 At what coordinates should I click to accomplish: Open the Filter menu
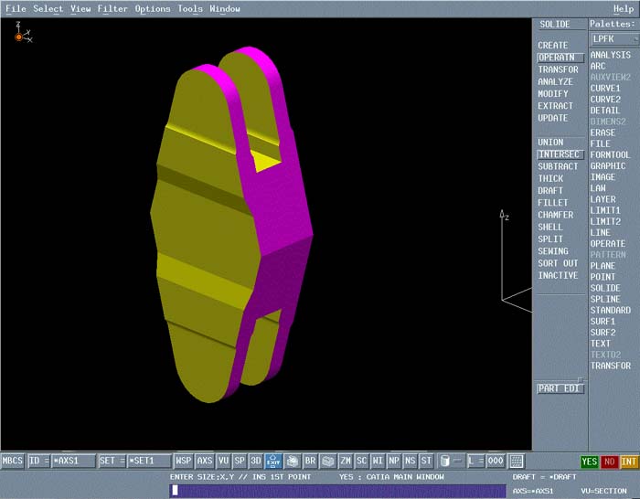pos(112,9)
